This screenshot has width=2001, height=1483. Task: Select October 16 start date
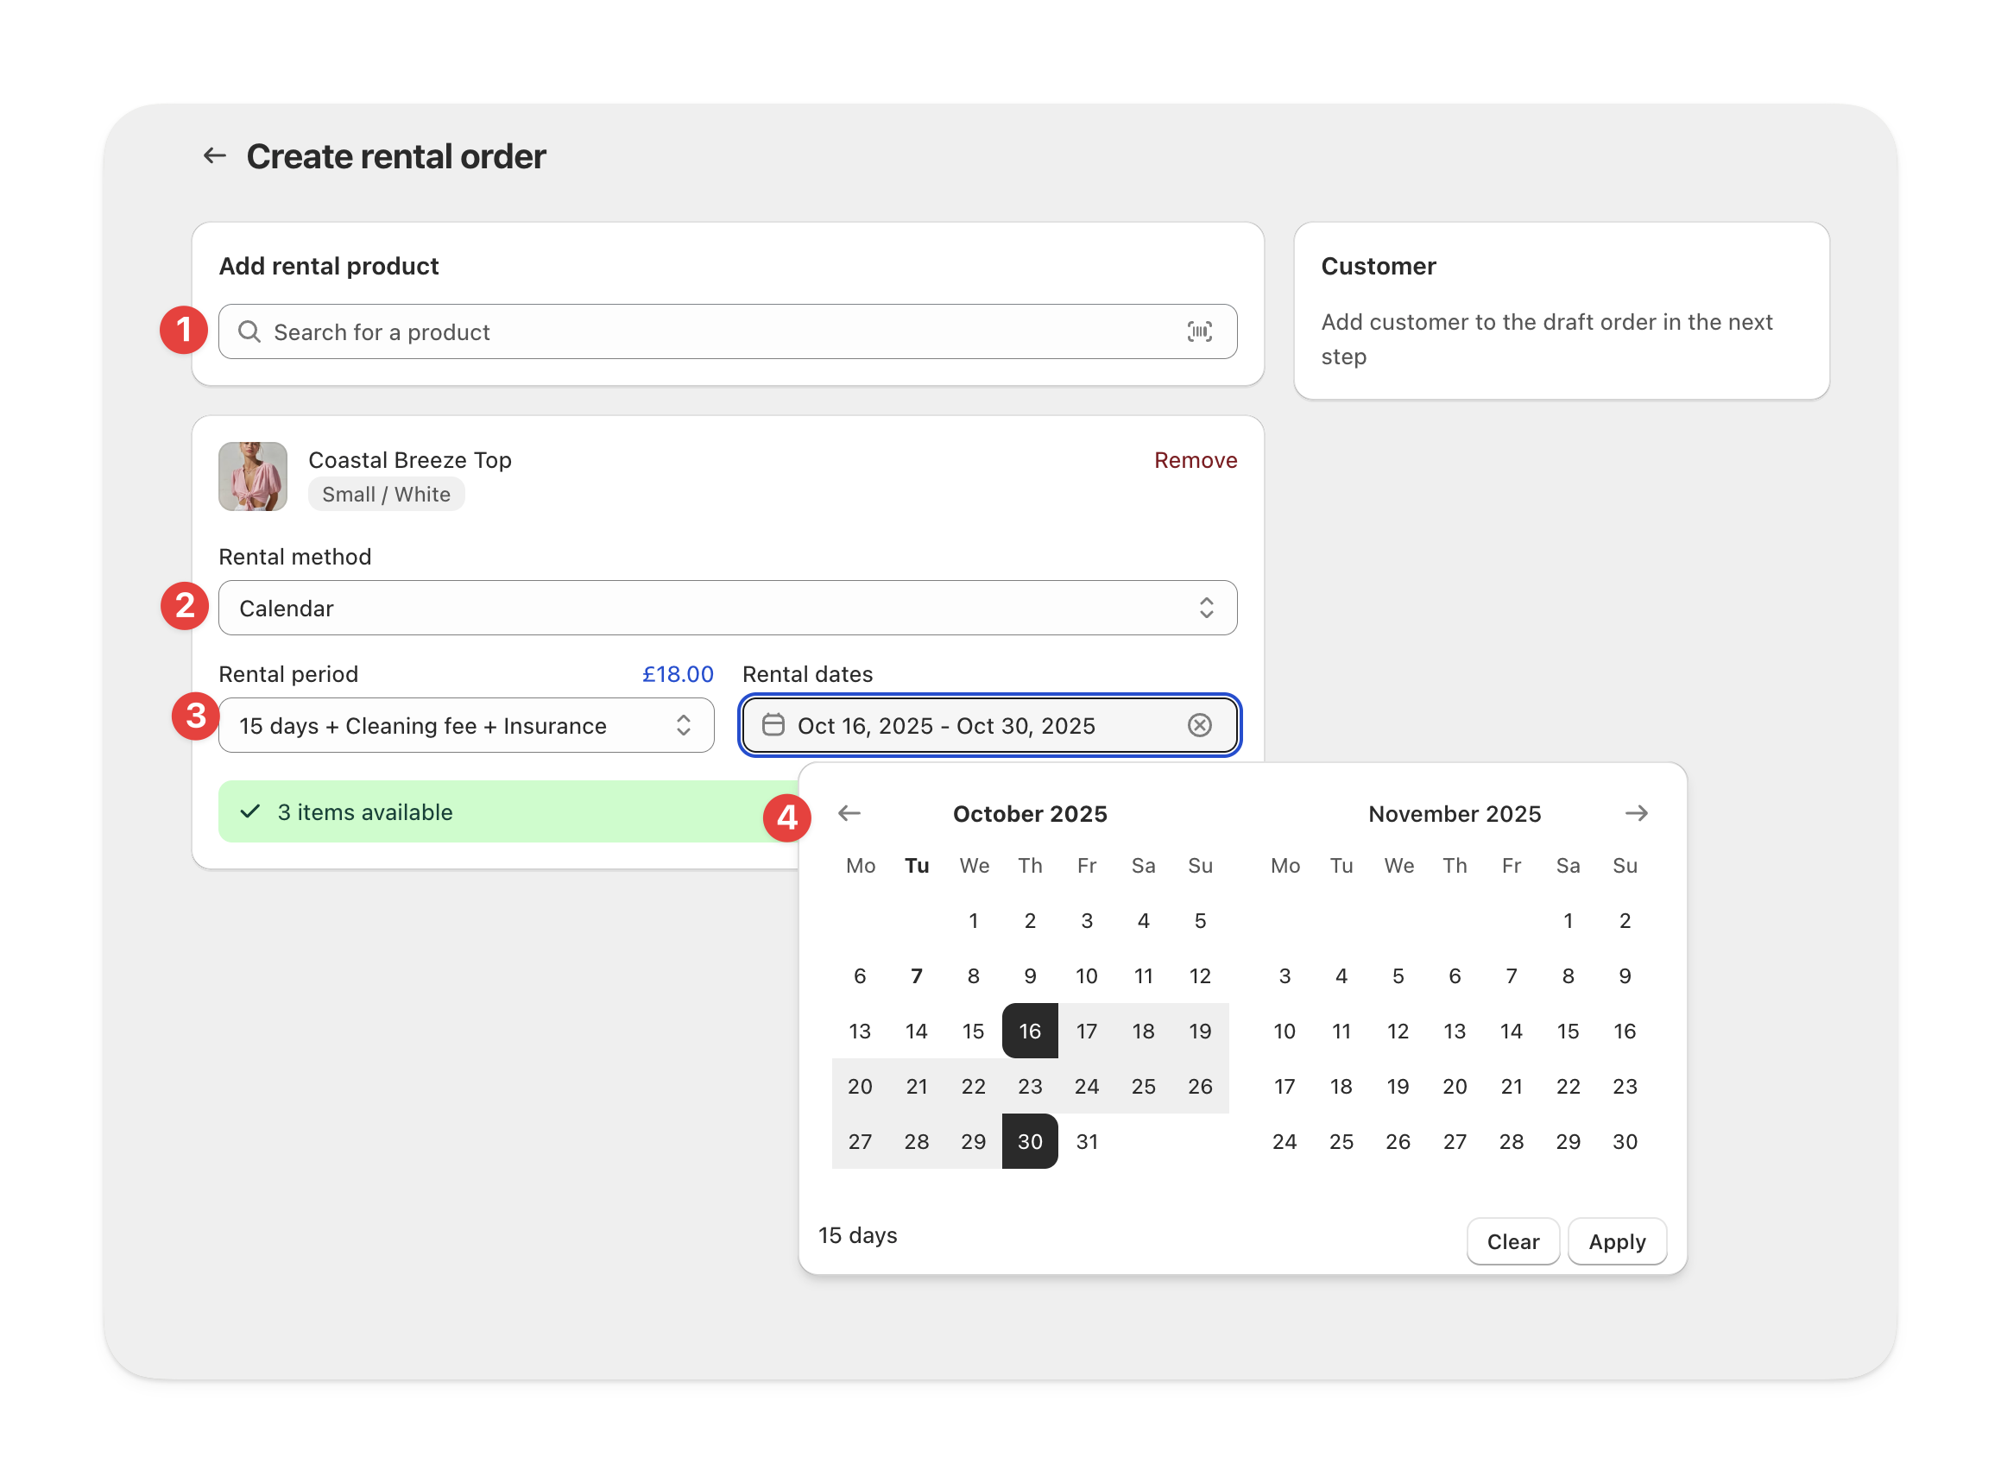pos(1030,1032)
